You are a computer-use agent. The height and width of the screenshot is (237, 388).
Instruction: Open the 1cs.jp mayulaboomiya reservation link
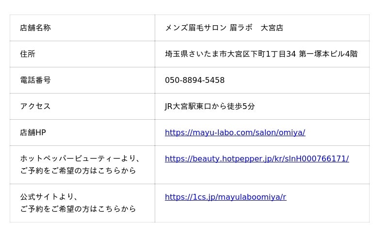(x=226, y=197)
